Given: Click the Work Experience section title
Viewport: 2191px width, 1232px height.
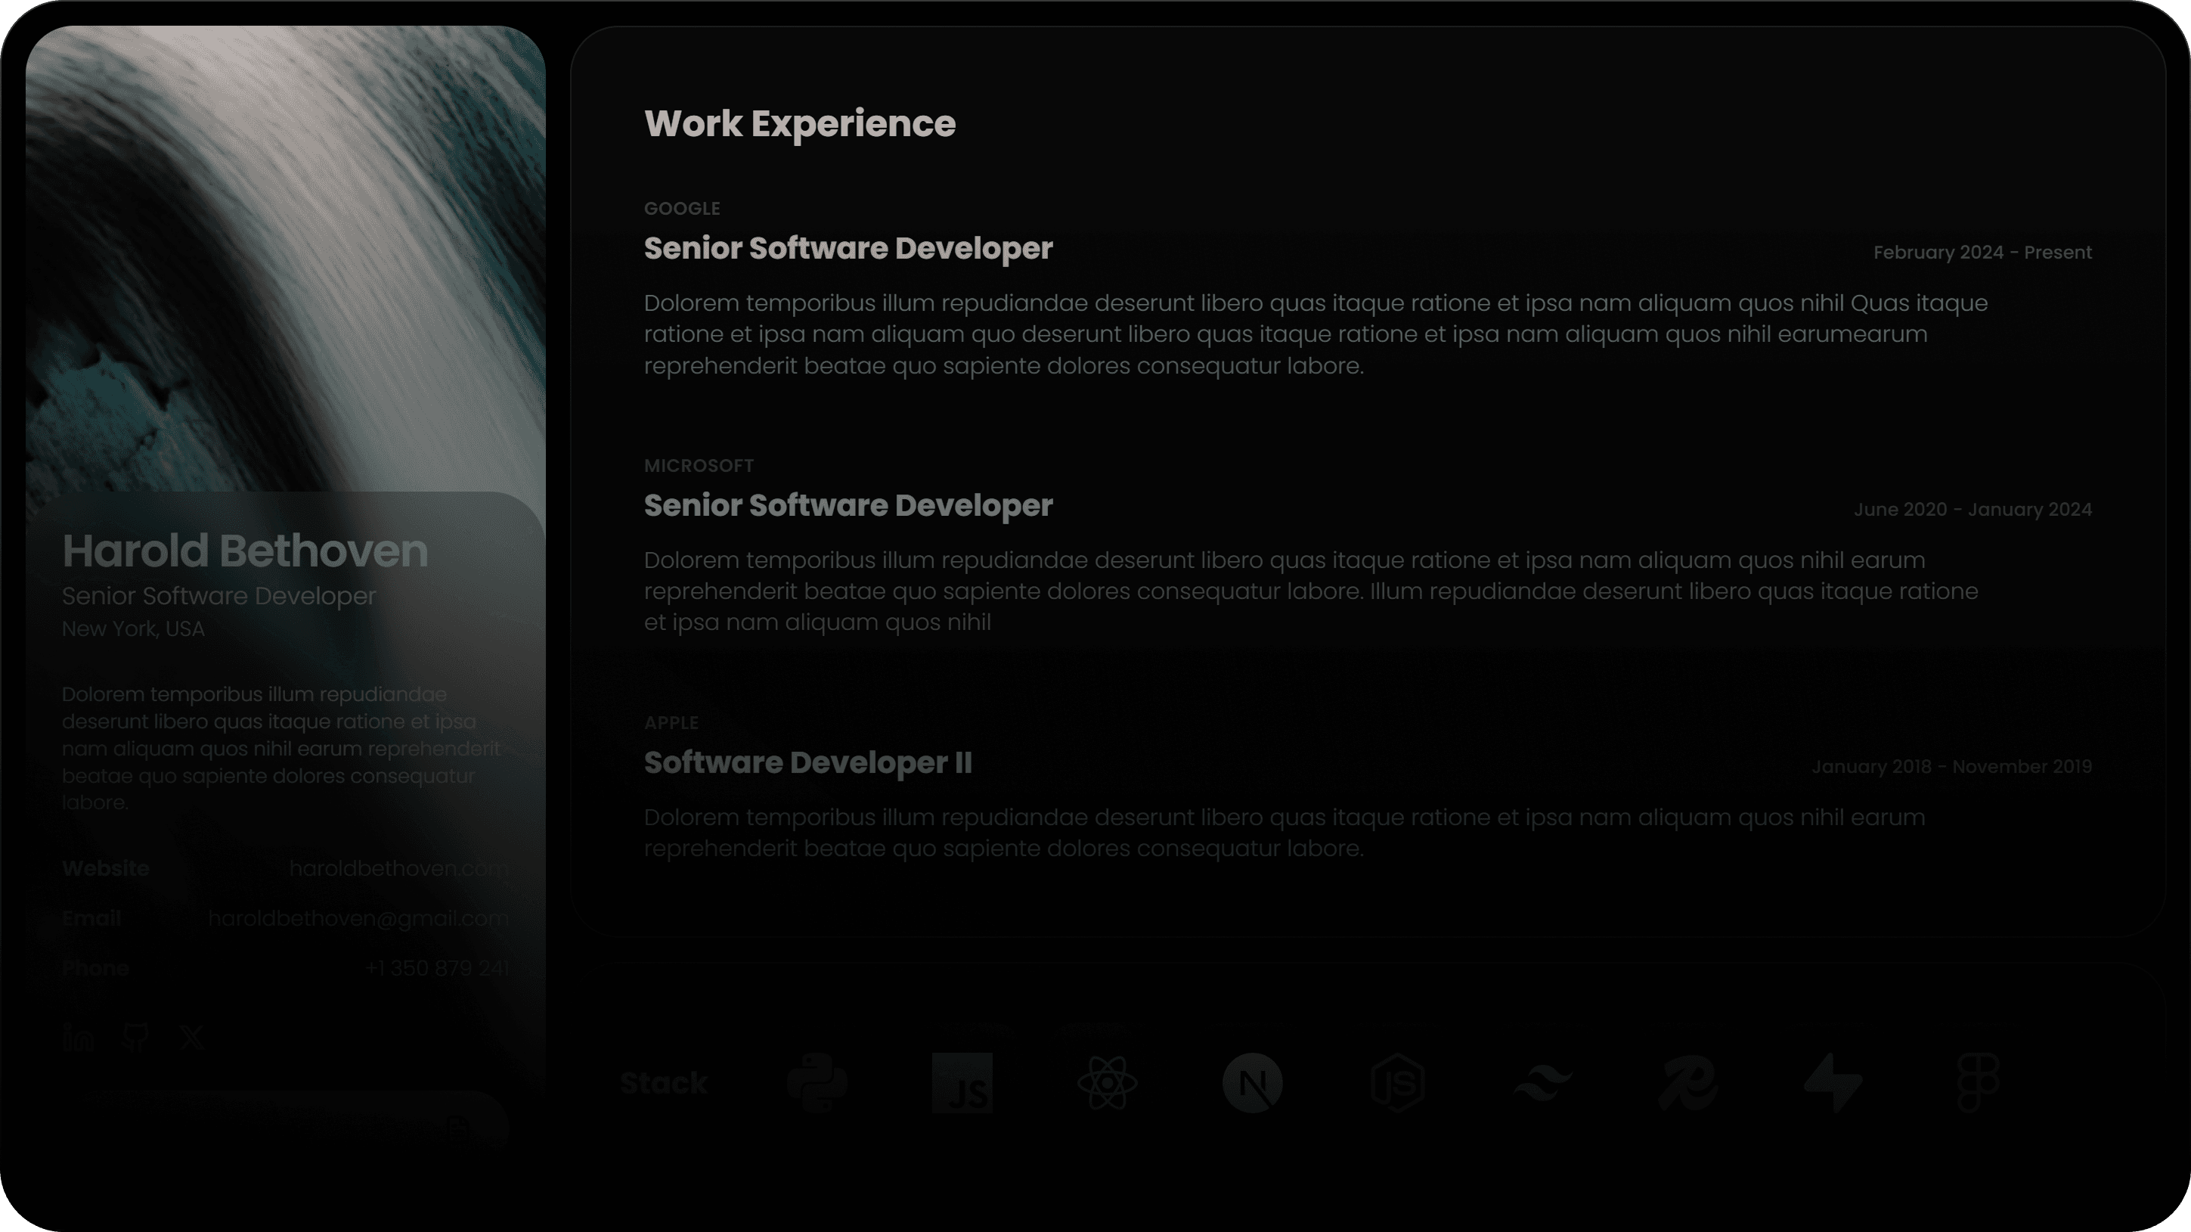Looking at the screenshot, I should (800, 123).
